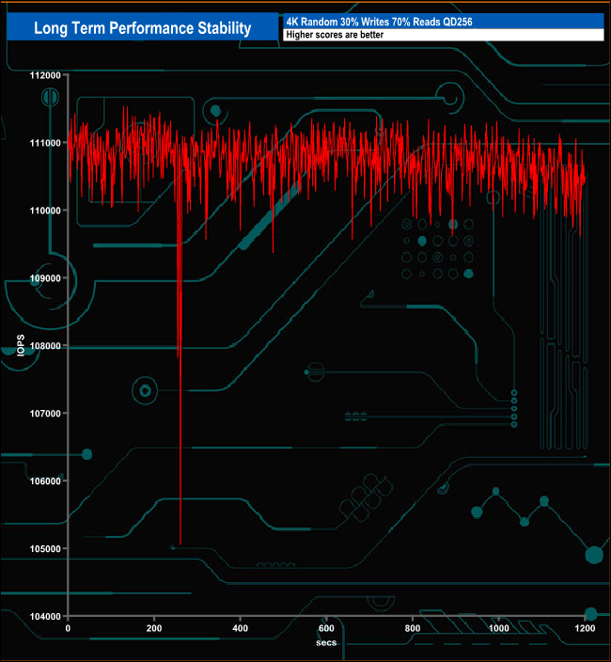Click the bottom of the red IOPS drop spike
Viewport: 611px width, 662px height.
180,544
